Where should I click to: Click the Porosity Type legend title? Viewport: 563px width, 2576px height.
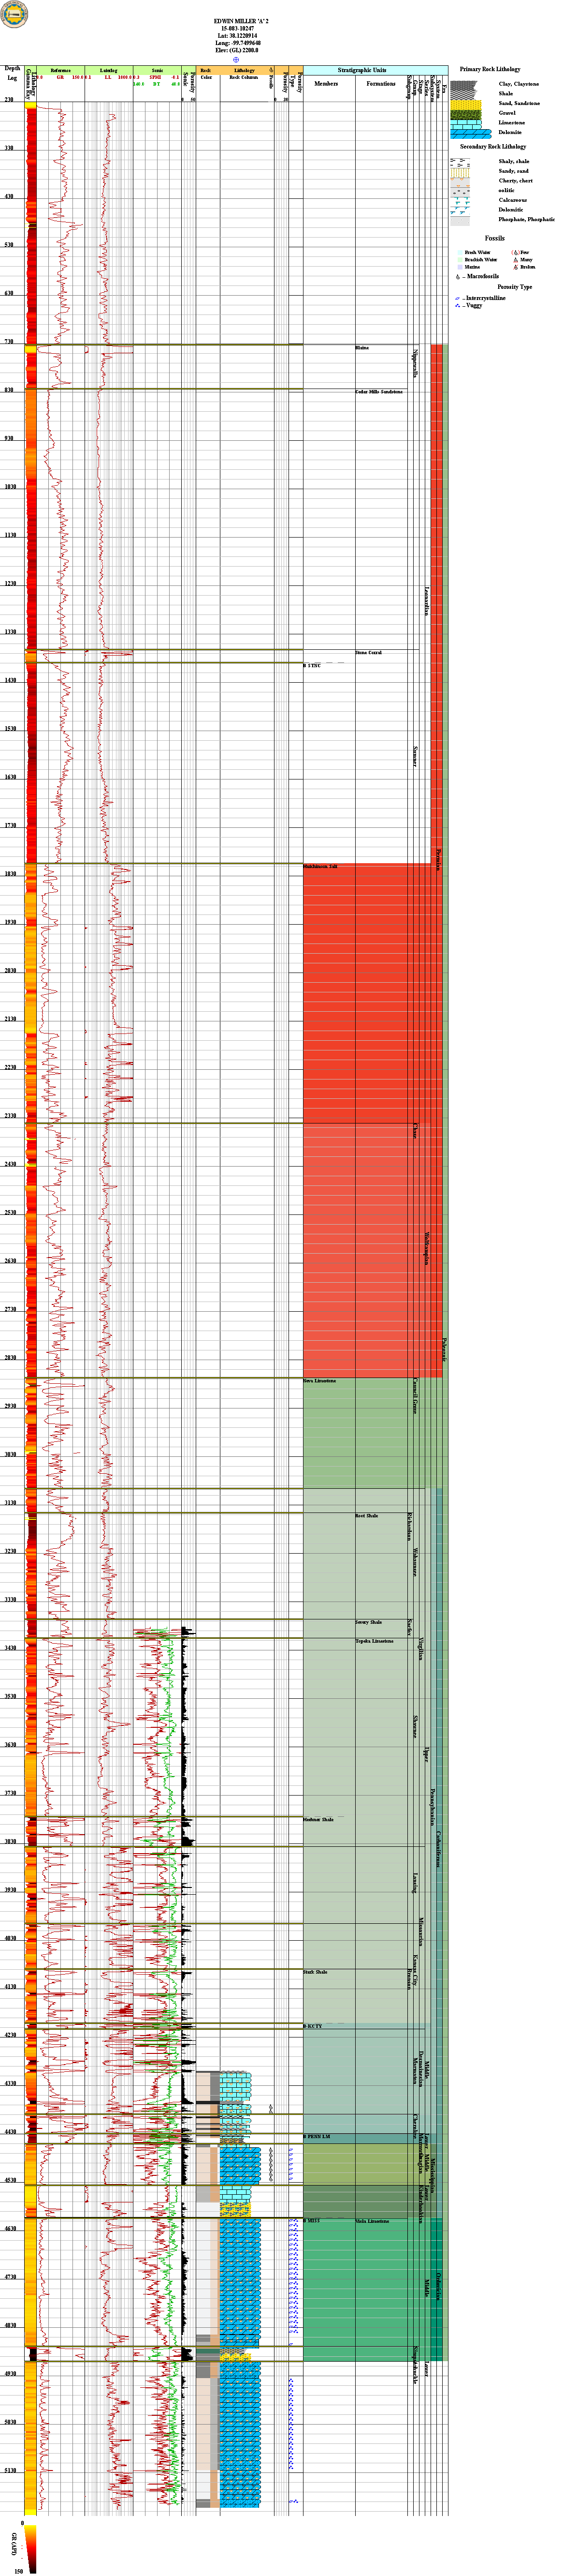[x=515, y=287]
